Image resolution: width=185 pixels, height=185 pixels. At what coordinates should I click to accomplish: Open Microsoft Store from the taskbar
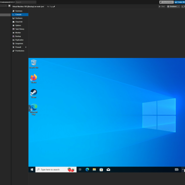click(x=101, y=170)
